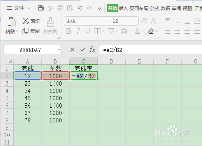The image size is (202, 146).
Task: Click align right icon
Action: (x=187, y=31)
